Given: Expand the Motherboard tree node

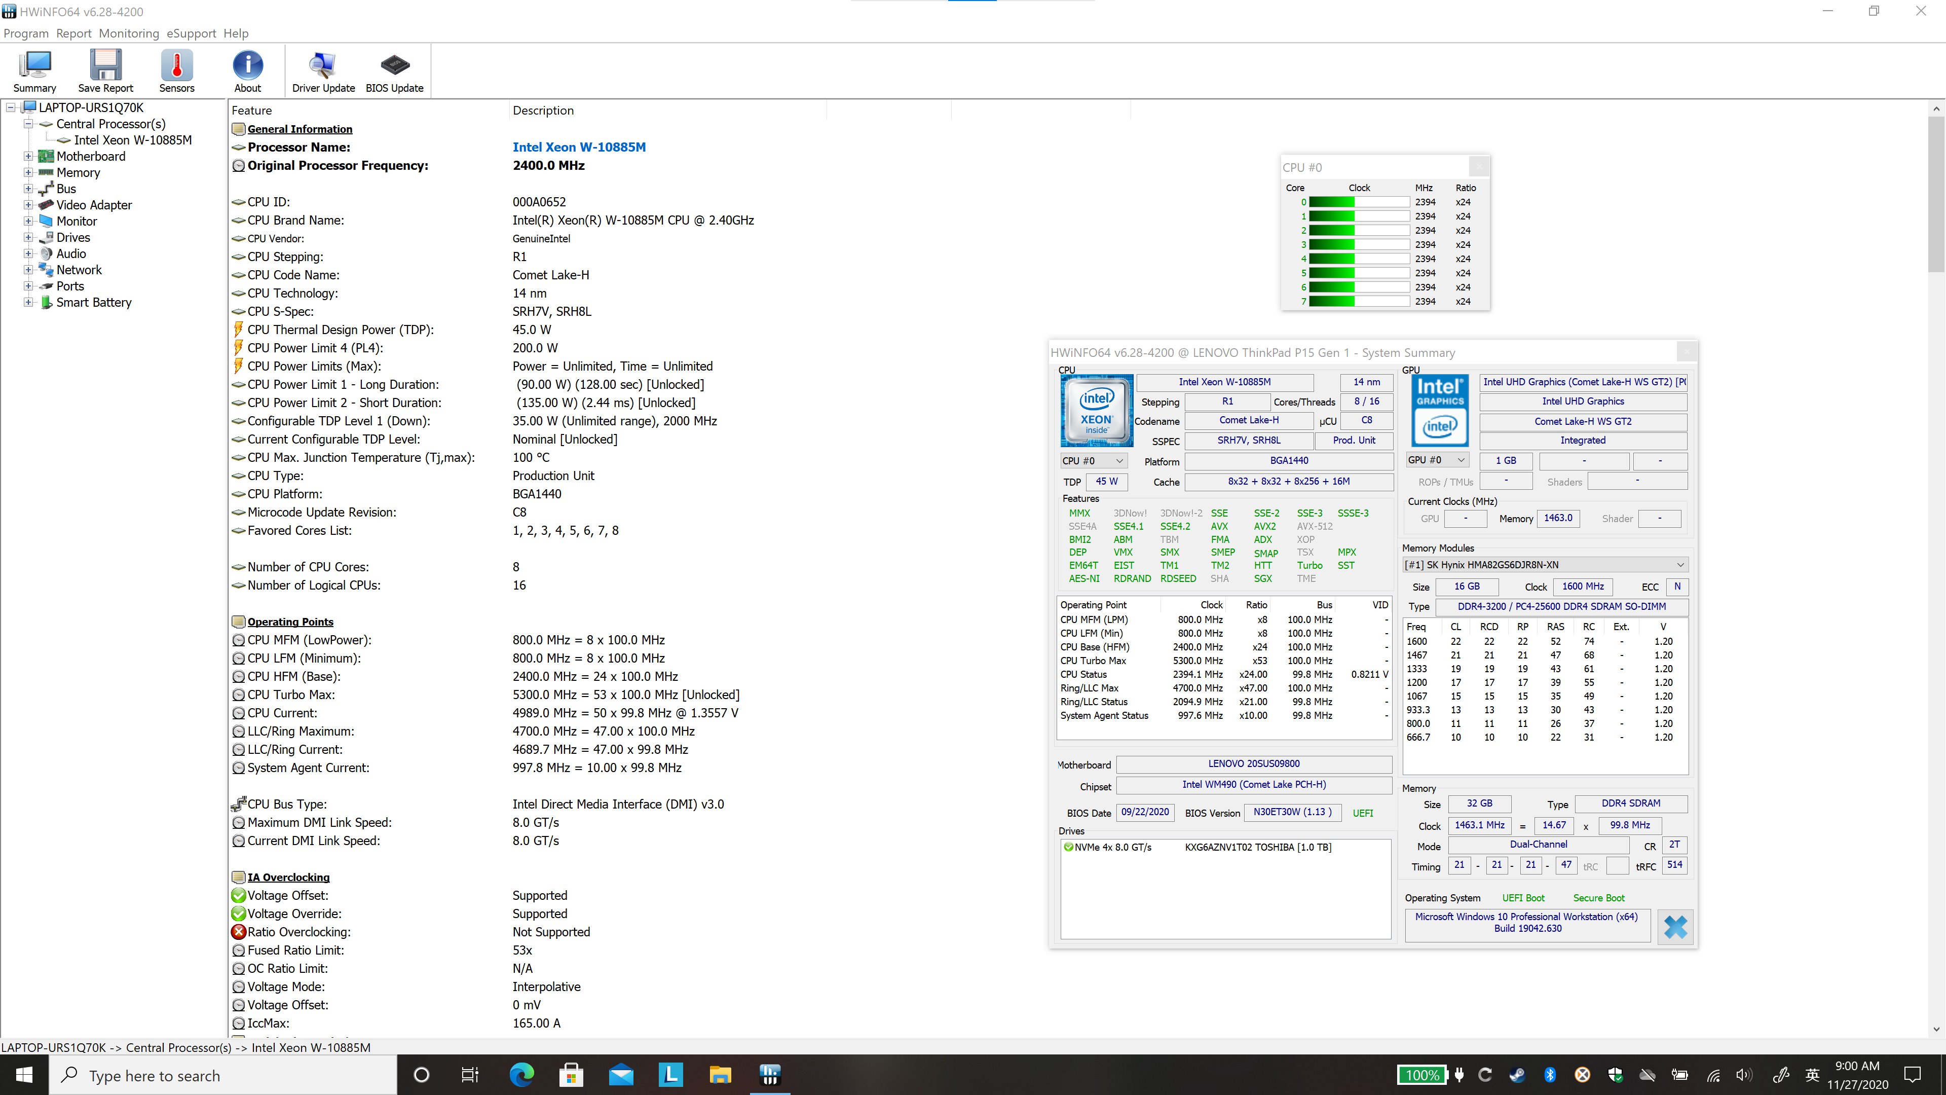Looking at the screenshot, I should 28,157.
